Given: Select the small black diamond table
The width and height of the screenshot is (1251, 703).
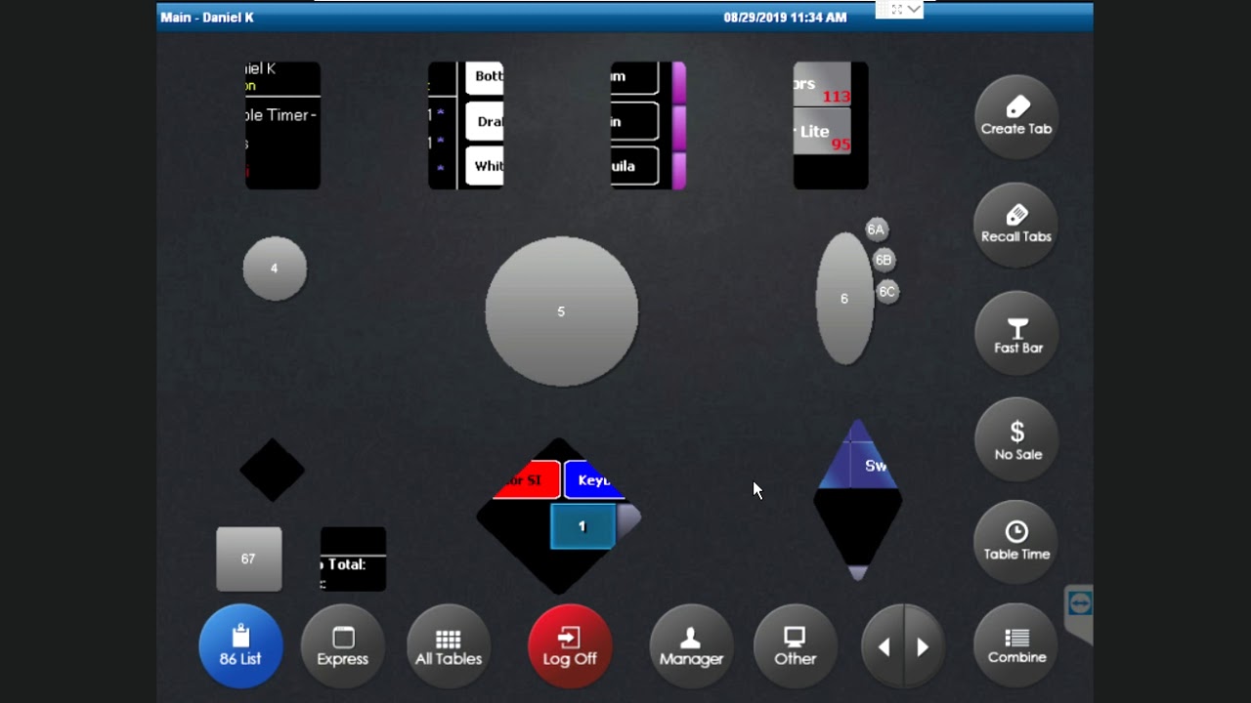Looking at the screenshot, I should pos(273,470).
